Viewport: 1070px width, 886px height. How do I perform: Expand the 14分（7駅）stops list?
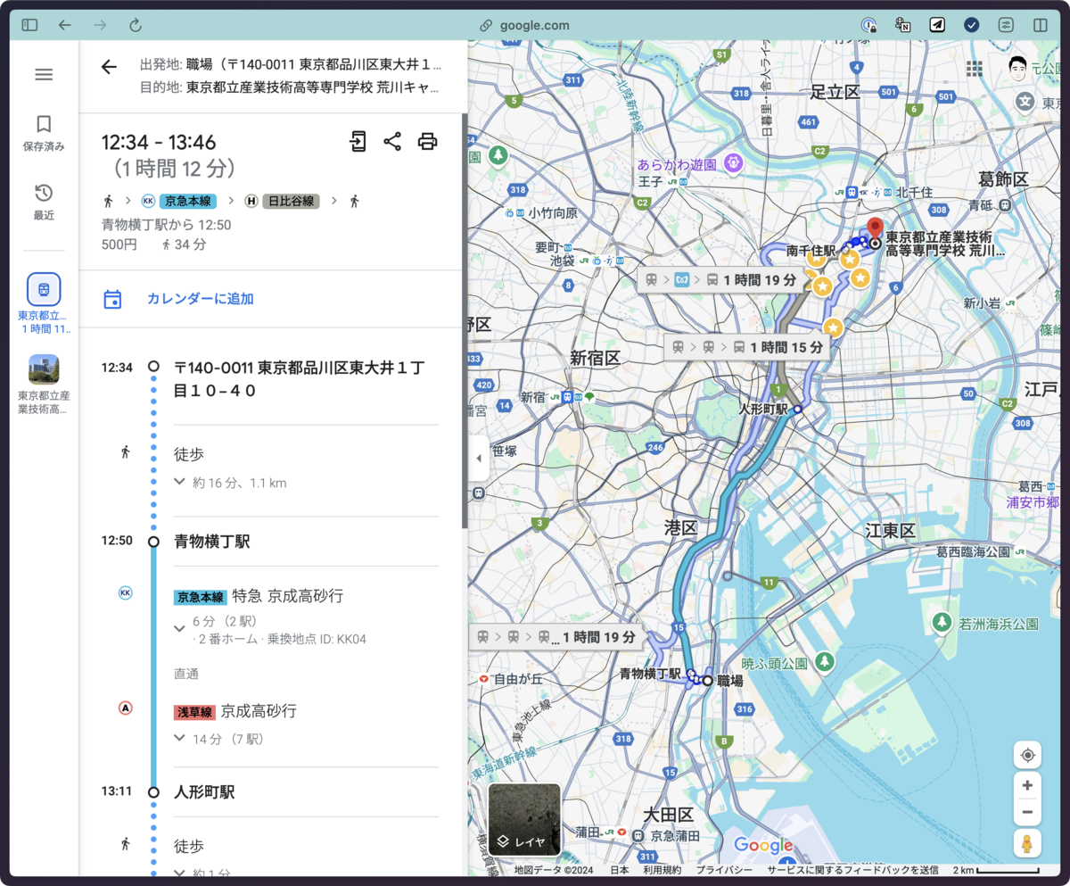179,738
